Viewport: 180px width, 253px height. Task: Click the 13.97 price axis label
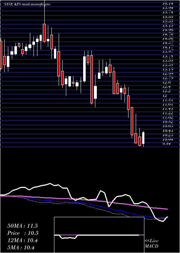[x=168, y=52]
